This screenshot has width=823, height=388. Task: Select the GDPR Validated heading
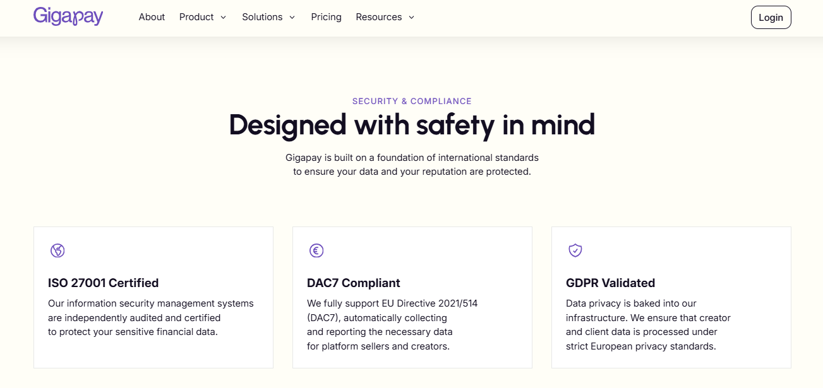click(610, 283)
